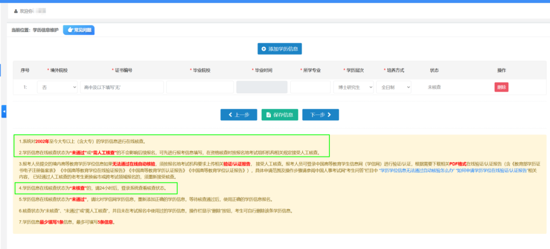Click note 2 about 需人工核查 status

click(169, 153)
